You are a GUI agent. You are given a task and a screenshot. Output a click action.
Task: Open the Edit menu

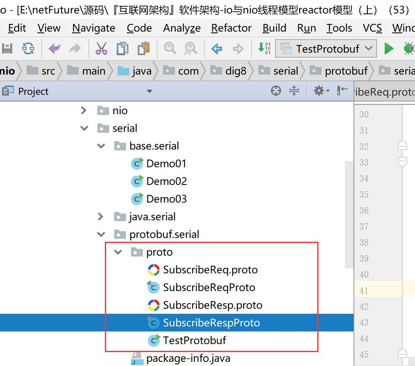coord(17,28)
